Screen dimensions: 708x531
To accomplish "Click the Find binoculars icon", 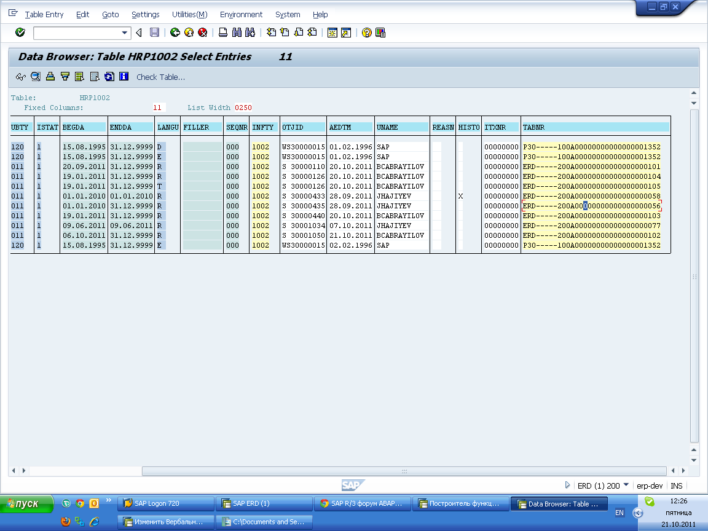I will 237,33.
